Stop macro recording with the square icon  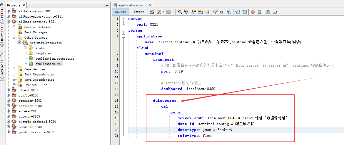[260, 12]
